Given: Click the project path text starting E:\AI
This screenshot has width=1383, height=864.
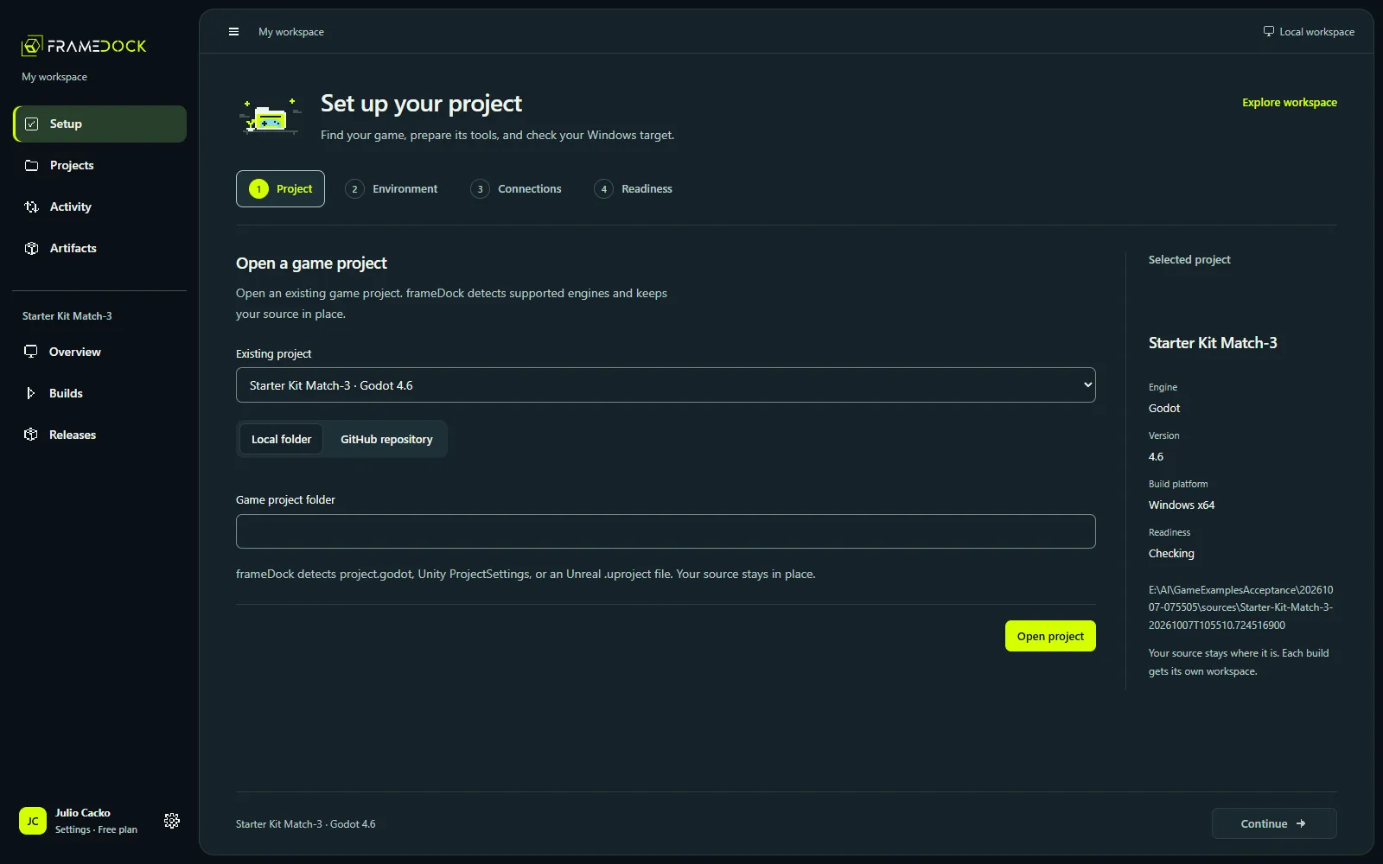Looking at the screenshot, I should tap(1241, 607).
